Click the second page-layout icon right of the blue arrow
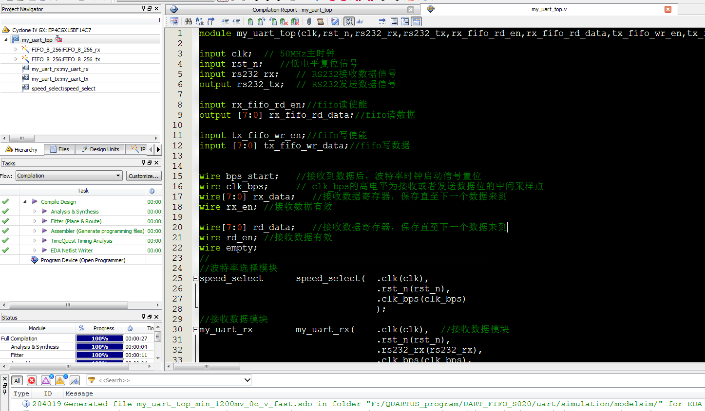Viewport: 705px width, 411px height. tap(405, 21)
